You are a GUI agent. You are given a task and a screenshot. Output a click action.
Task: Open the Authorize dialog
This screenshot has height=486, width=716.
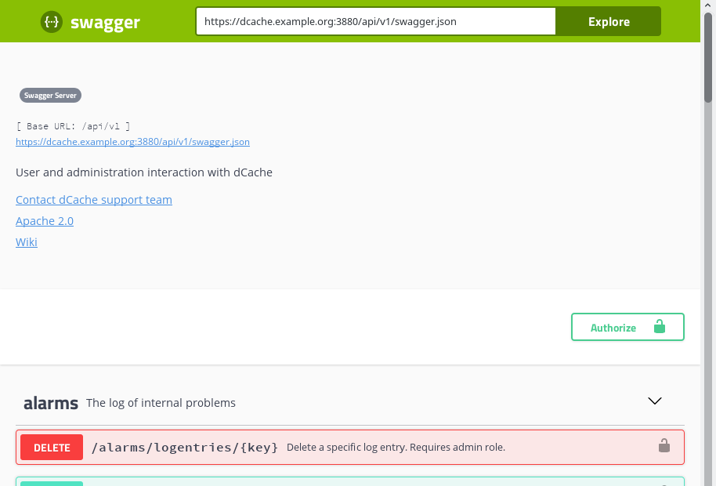pos(627,327)
